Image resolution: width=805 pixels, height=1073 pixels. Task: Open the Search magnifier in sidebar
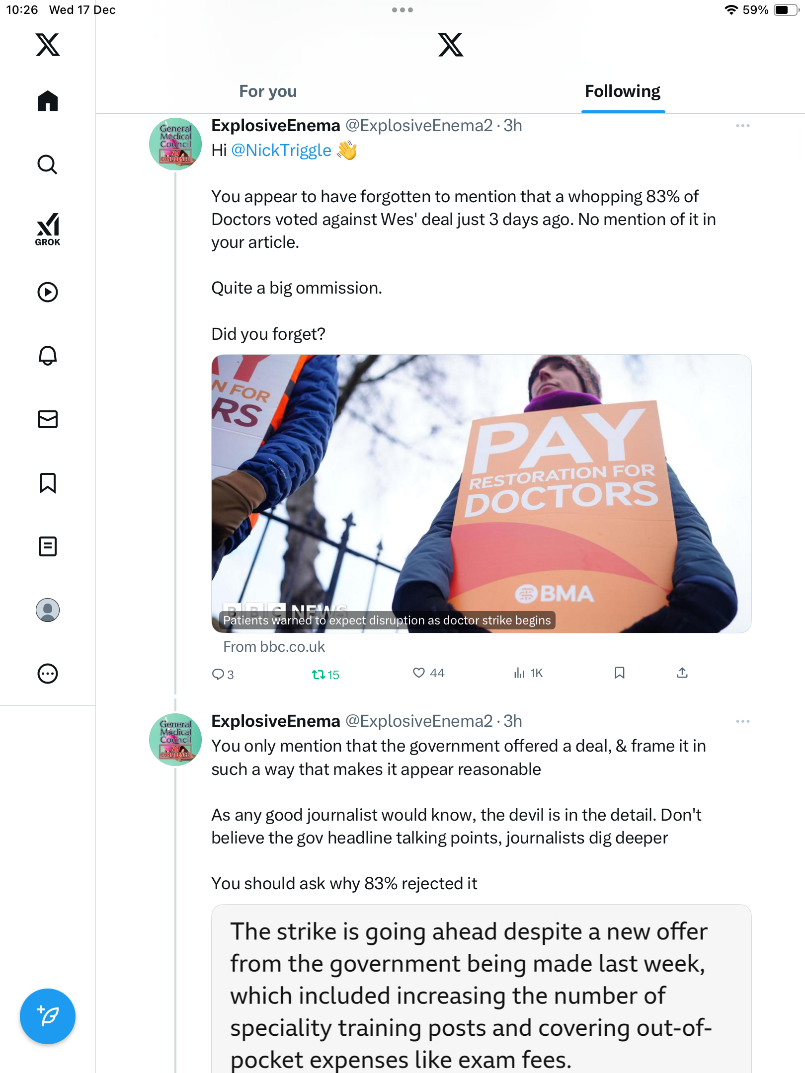click(x=48, y=164)
